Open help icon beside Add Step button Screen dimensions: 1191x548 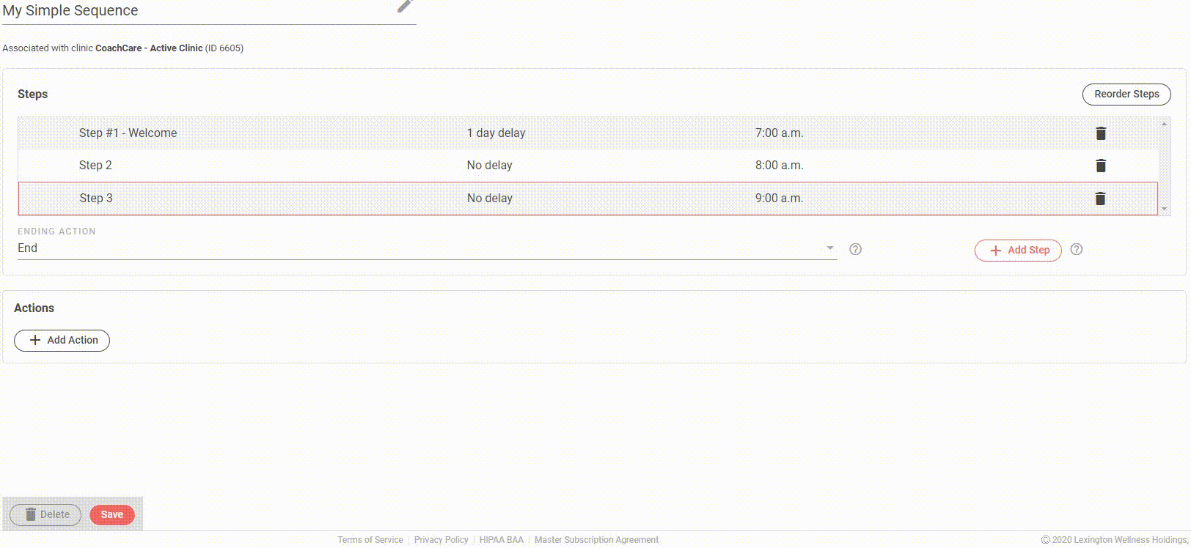(x=1077, y=249)
